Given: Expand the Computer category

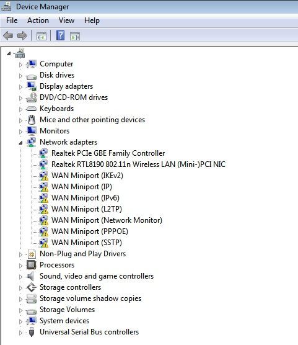Looking at the screenshot, I should click(x=20, y=65).
